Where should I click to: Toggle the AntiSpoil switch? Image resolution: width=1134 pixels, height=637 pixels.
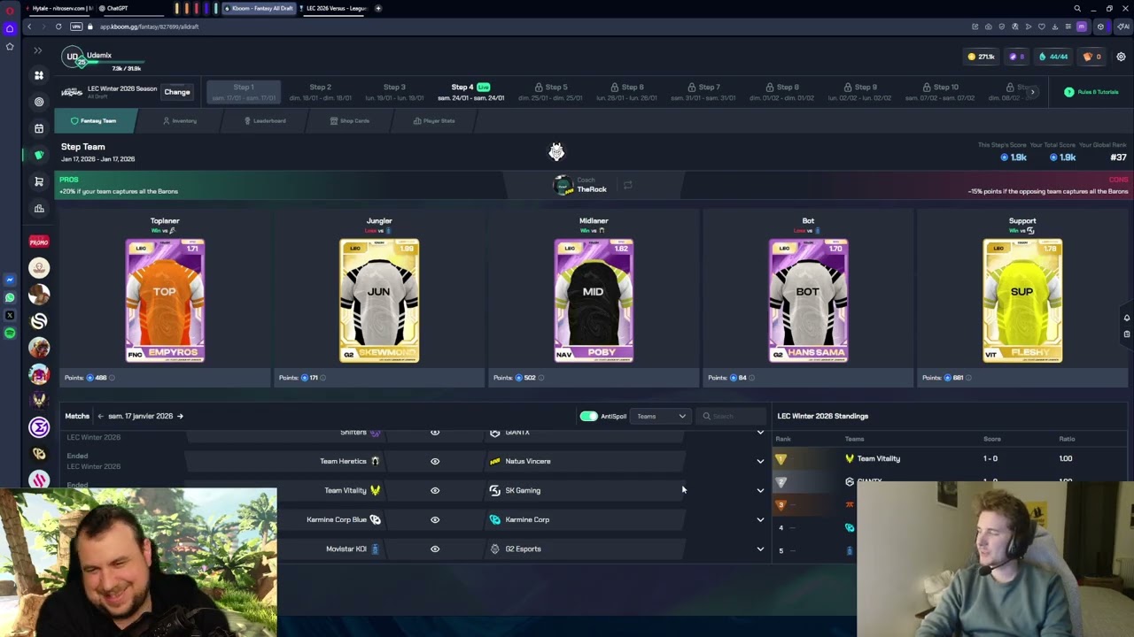[x=589, y=416]
